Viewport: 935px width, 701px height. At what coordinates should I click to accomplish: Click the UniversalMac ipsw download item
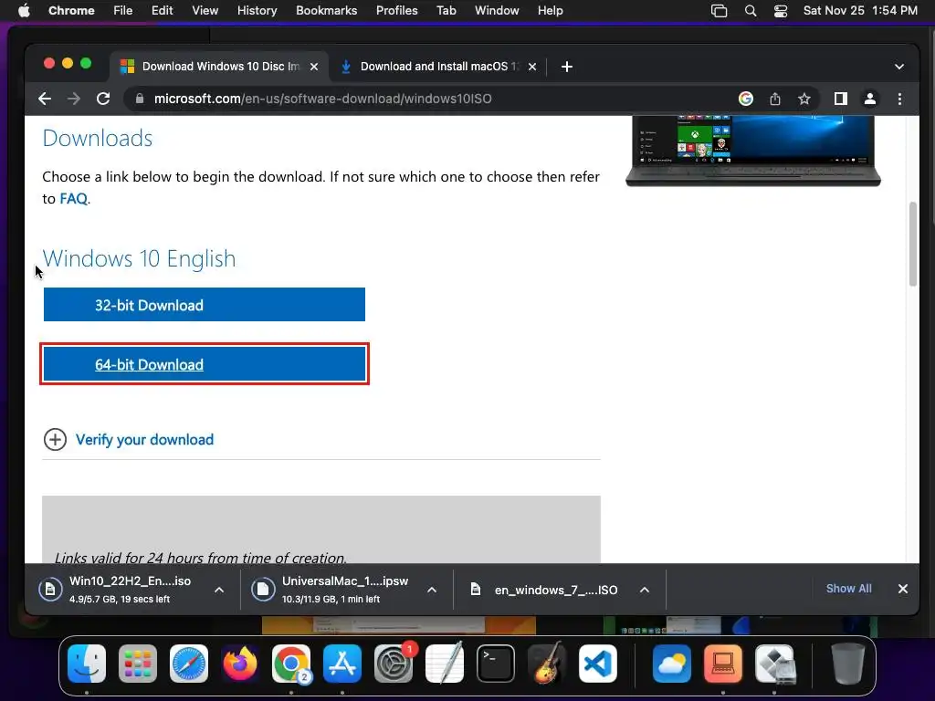pos(334,590)
